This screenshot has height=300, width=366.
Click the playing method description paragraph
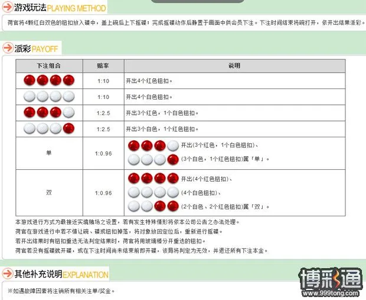[186, 23]
